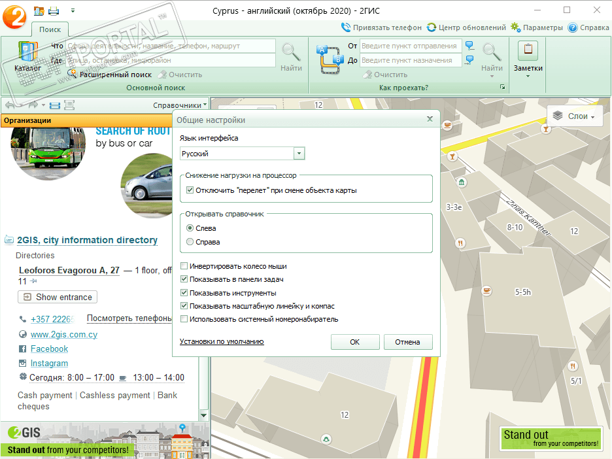Click the cafe cup marker near 5-5h building
This screenshot has width=612, height=459.
point(486,291)
